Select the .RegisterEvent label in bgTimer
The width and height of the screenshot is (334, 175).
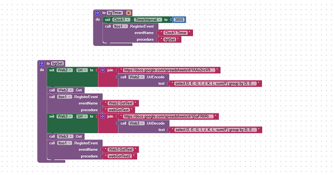tap(142, 26)
